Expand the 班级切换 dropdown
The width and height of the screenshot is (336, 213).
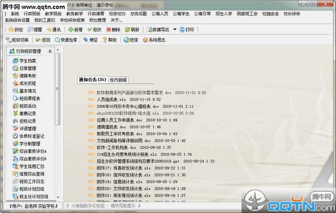pos(20,39)
